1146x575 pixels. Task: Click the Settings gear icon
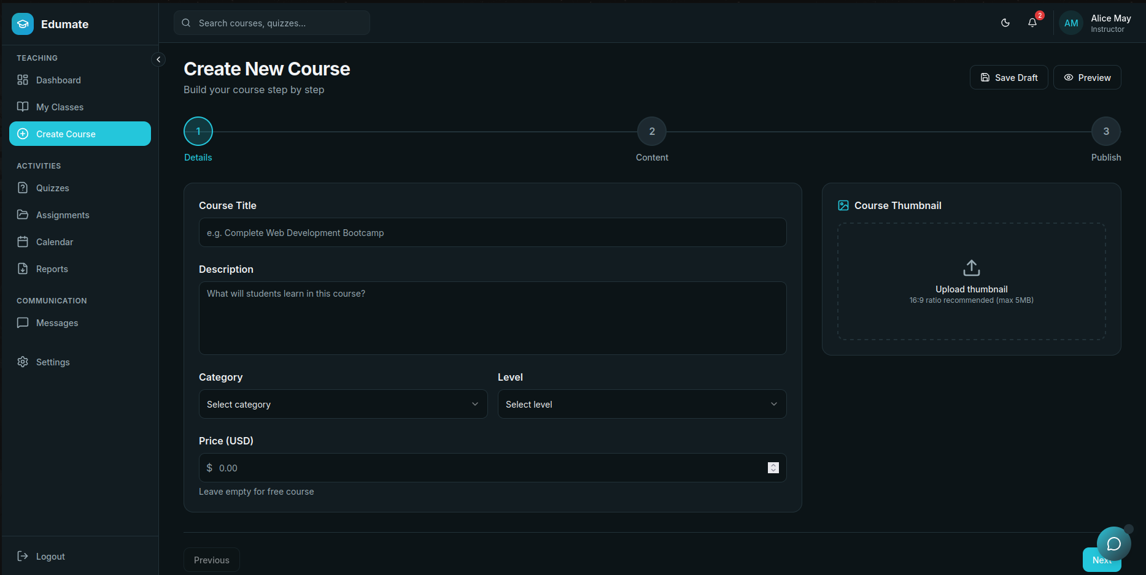pyautogui.click(x=23, y=362)
